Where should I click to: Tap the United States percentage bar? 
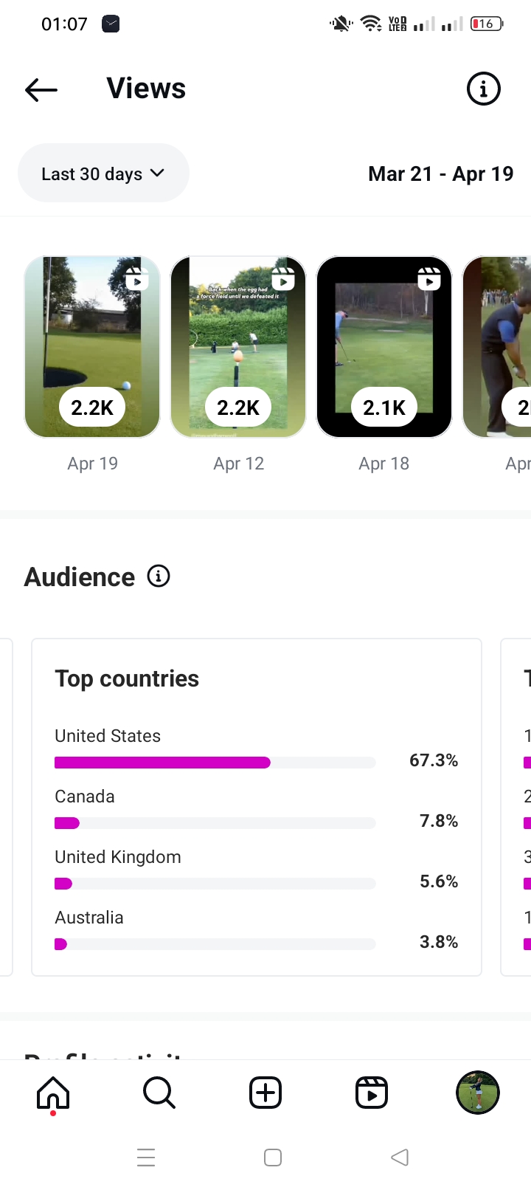pos(215,763)
